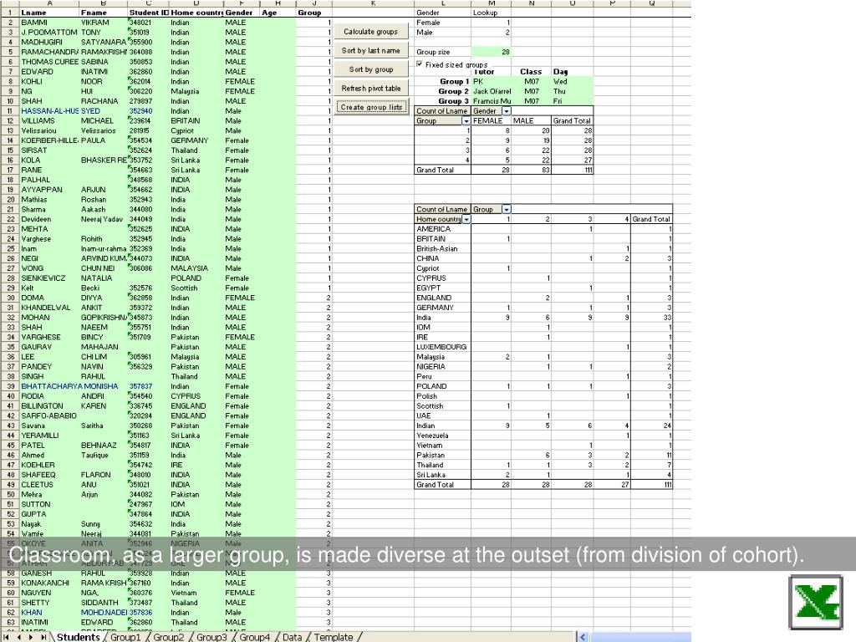
Task: Click next sheet tab arrow
Action: coord(31,637)
